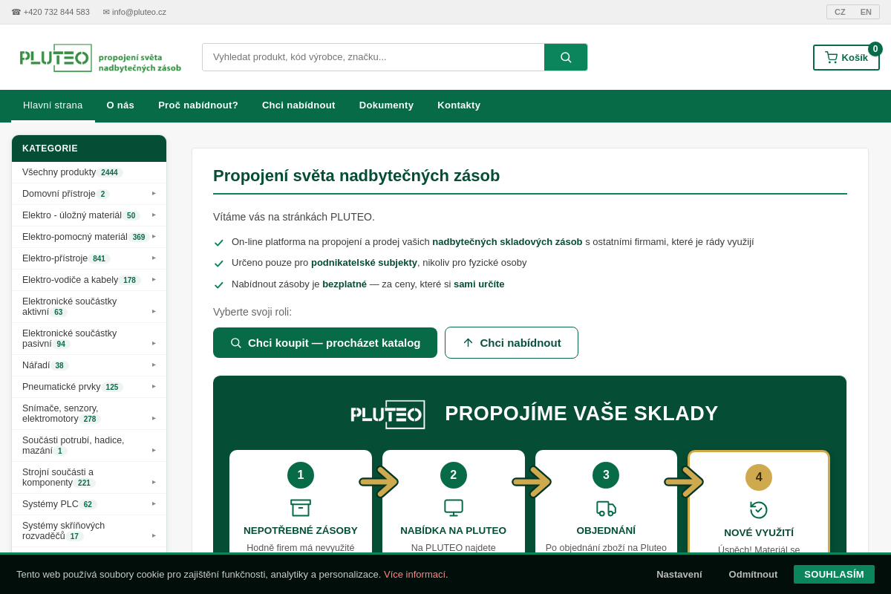Expand Elektro - úložný materiál arrow
Image resolution: width=891 pixels, height=594 pixels.
pyautogui.click(x=154, y=215)
